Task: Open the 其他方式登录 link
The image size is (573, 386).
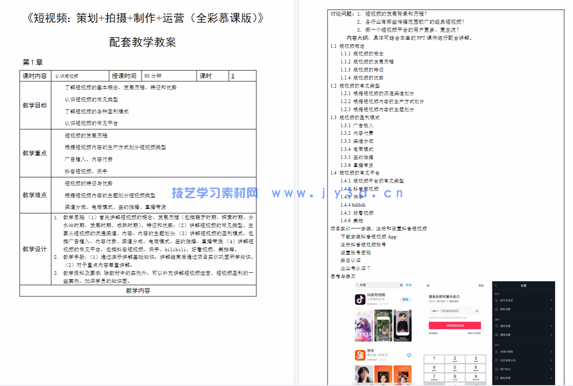Action: pos(474,333)
